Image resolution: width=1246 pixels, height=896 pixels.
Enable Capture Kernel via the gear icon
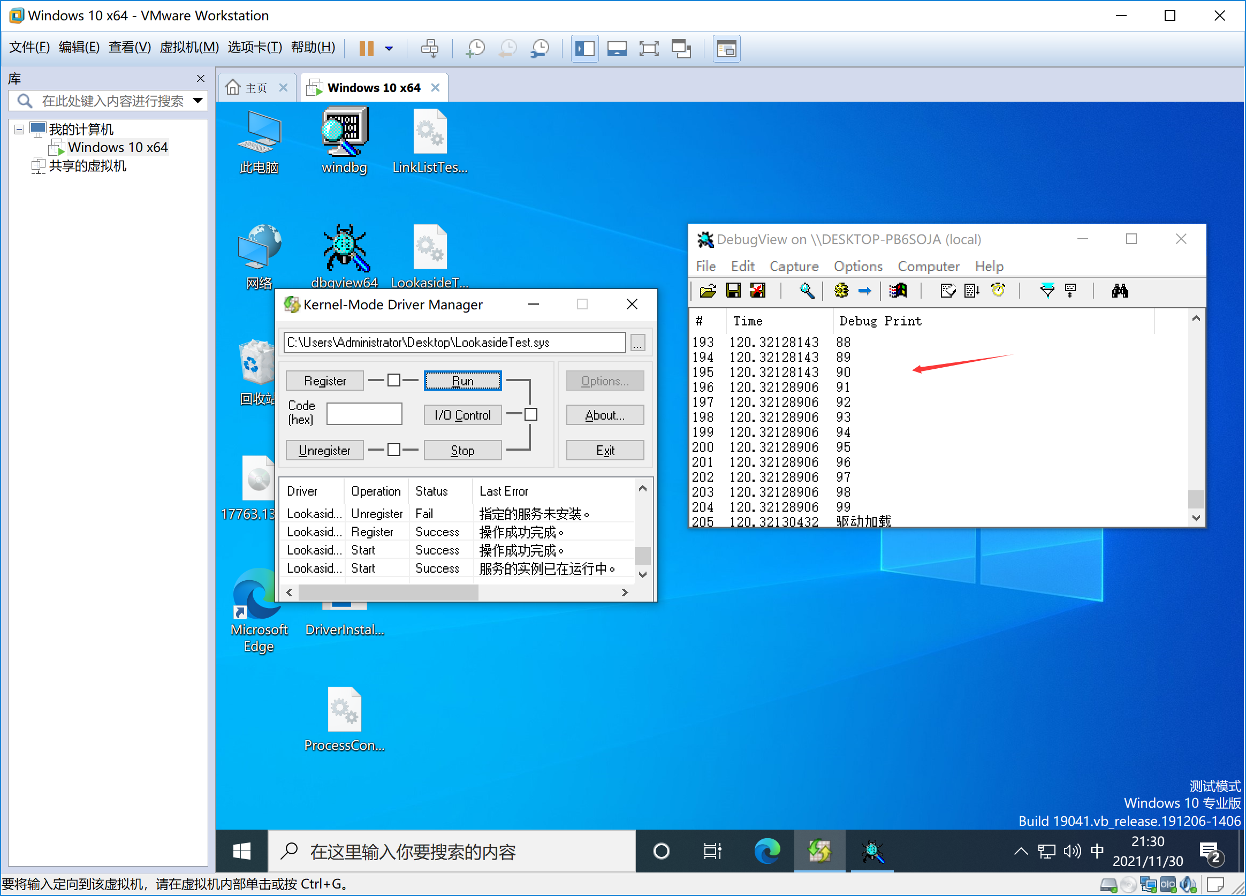pos(840,291)
